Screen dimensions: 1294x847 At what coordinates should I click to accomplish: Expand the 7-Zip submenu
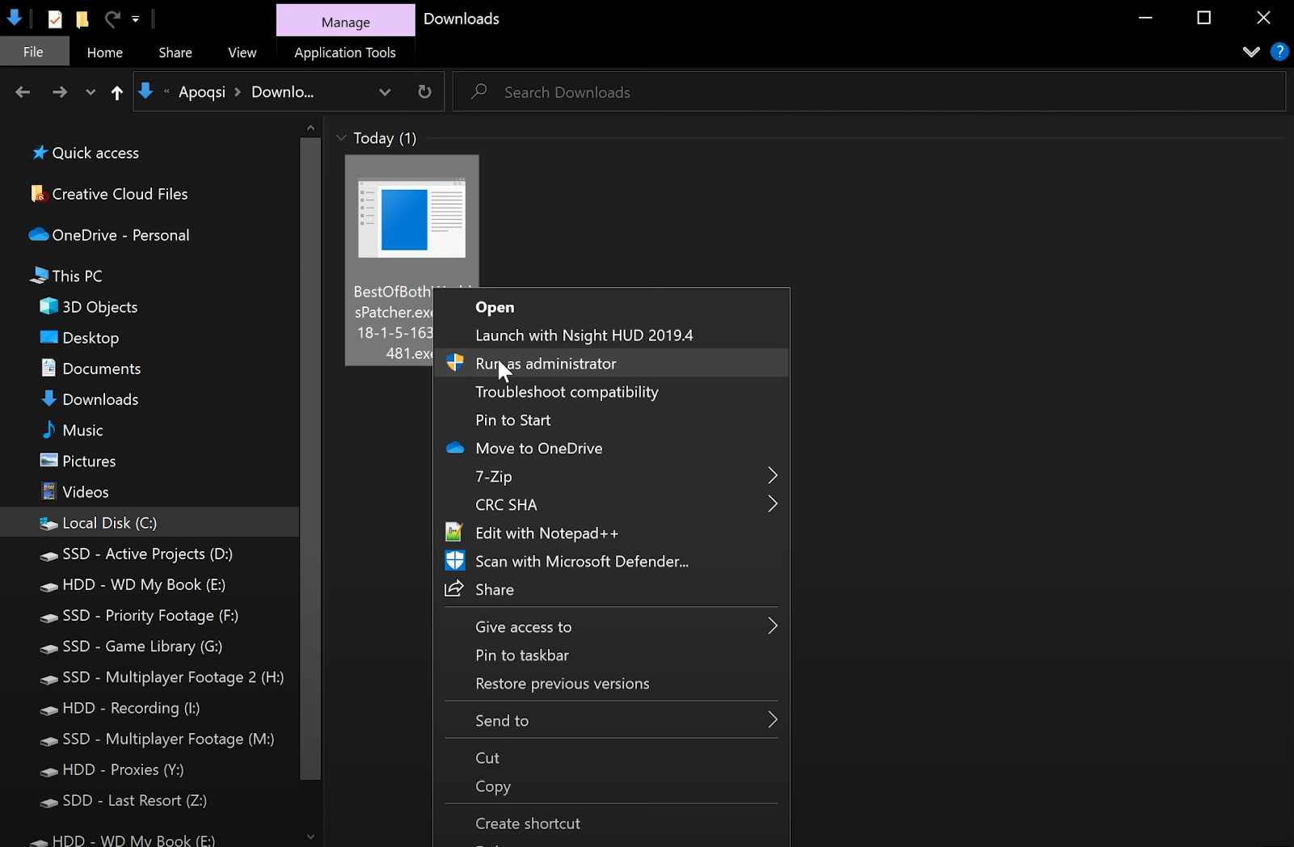[x=772, y=476]
